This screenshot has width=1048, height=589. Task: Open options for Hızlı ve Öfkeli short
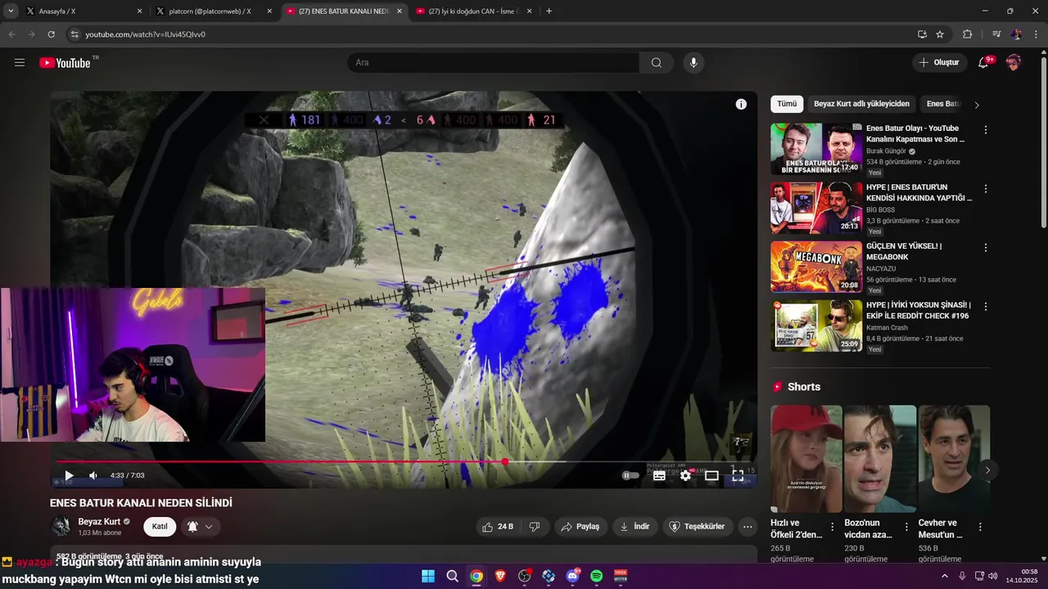click(833, 527)
